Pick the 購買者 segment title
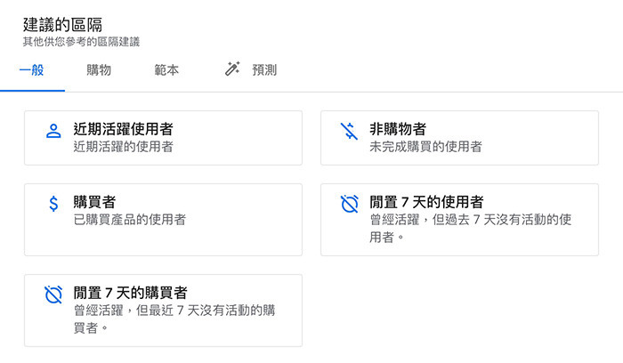The height and width of the screenshot is (363, 623). (94, 202)
